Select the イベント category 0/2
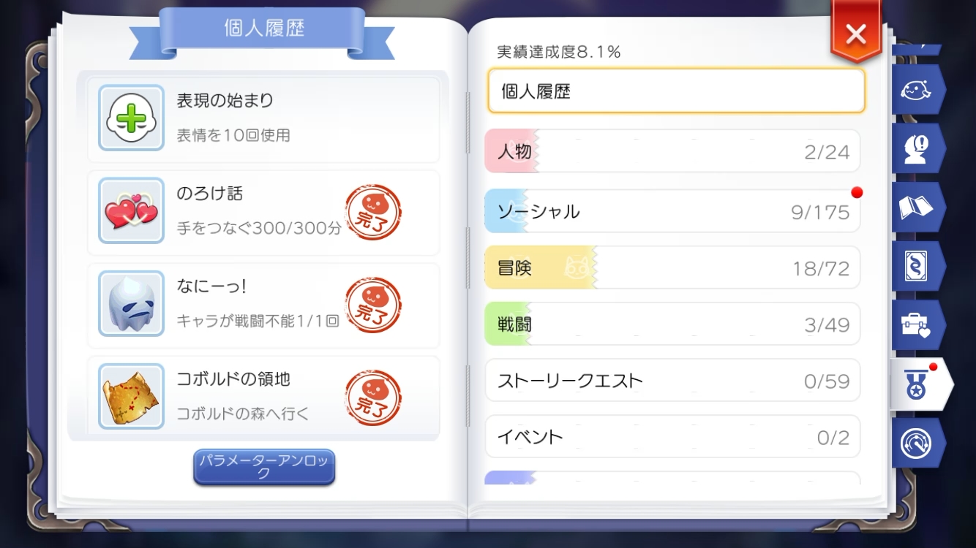The height and width of the screenshot is (548, 976). pyautogui.click(x=672, y=437)
